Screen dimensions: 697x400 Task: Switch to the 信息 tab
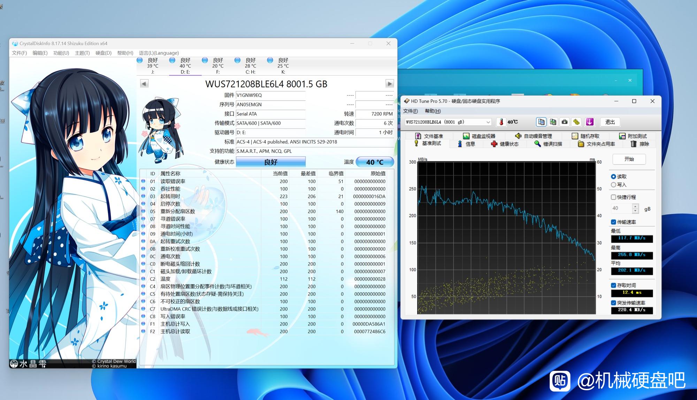coord(466,144)
